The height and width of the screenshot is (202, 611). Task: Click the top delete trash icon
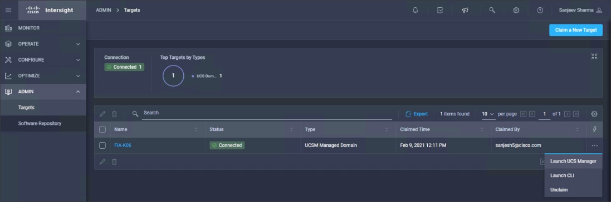tap(115, 114)
